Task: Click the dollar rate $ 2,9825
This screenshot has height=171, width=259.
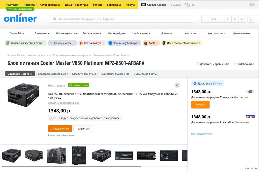Action: [175, 5]
